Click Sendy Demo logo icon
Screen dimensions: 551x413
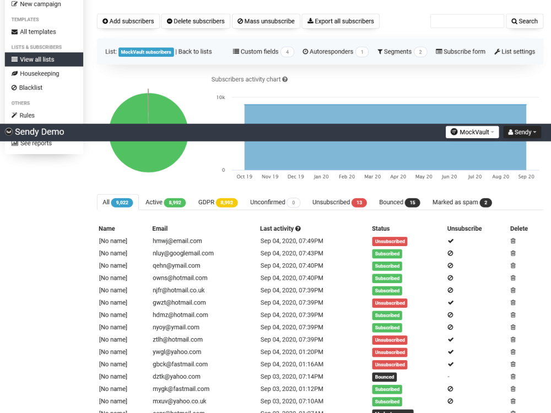[9, 132]
